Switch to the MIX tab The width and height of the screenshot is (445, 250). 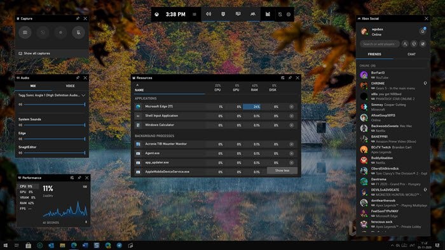pyautogui.click(x=33, y=86)
